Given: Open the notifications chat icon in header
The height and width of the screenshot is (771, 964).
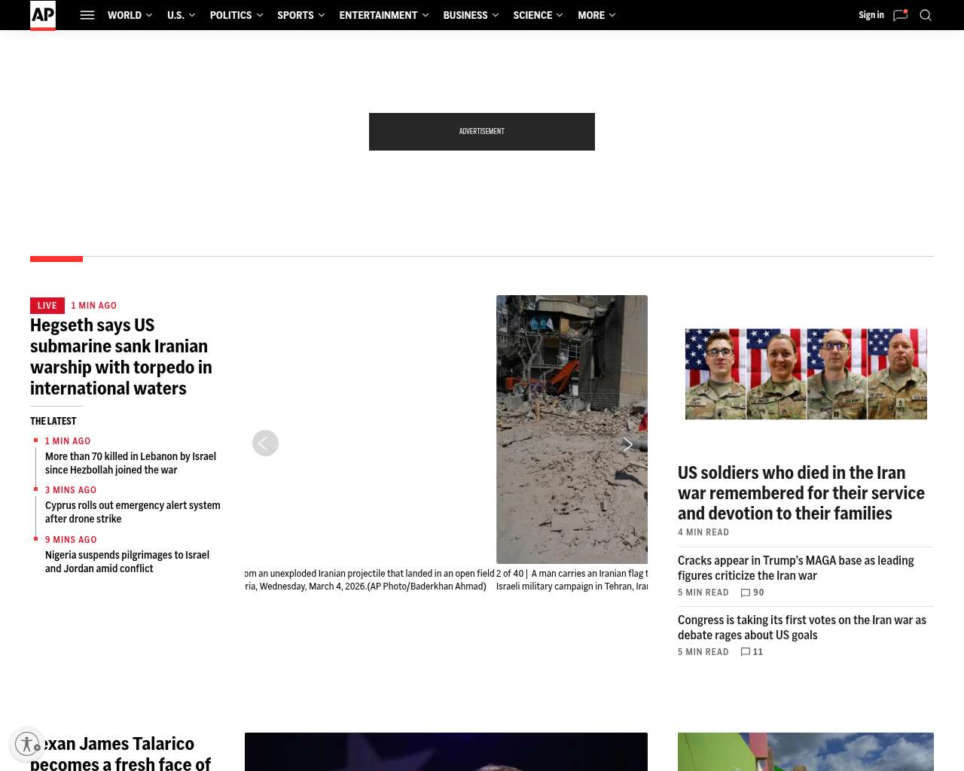Looking at the screenshot, I should coord(900,15).
